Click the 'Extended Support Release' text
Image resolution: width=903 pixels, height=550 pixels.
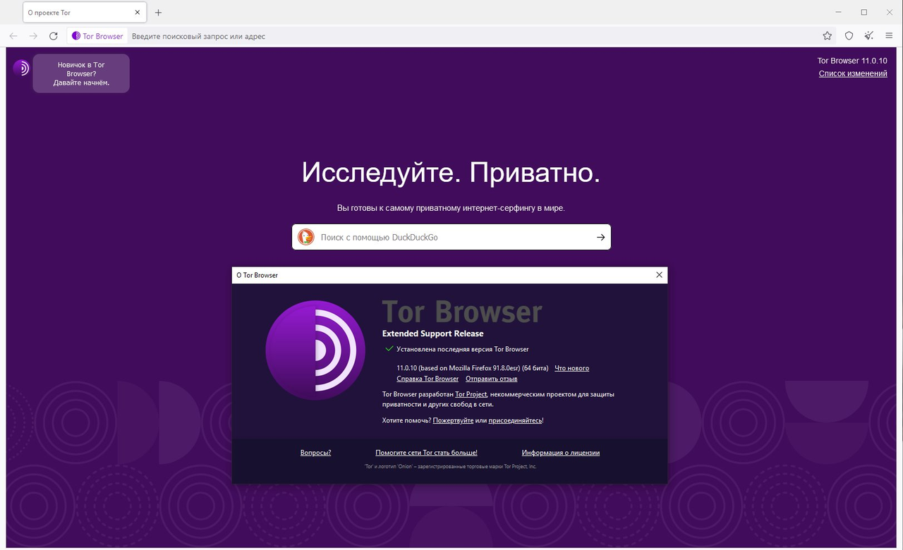[x=432, y=334]
